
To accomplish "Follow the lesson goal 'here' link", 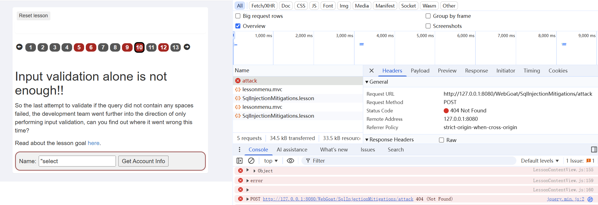I will [x=93, y=143].
